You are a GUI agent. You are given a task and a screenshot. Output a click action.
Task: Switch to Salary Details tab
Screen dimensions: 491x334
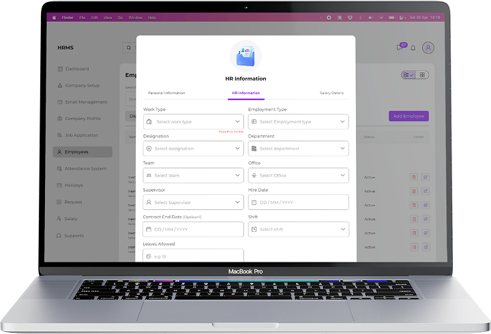tap(331, 93)
